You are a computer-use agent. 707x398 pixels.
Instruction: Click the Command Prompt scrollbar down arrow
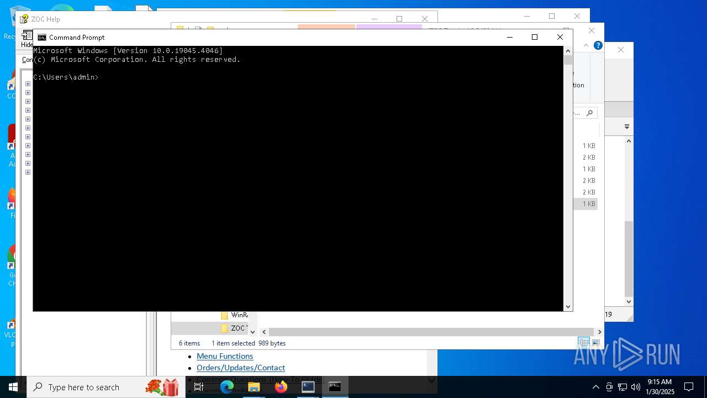click(x=568, y=306)
